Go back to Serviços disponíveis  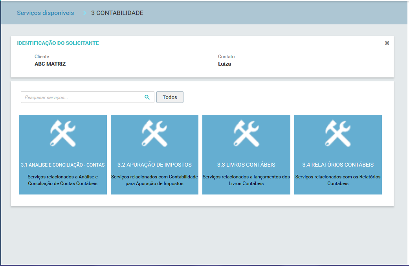[x=45, y=13]
